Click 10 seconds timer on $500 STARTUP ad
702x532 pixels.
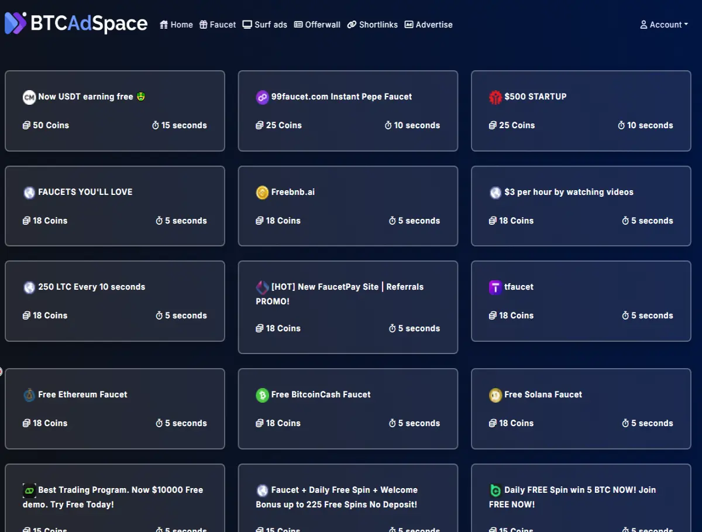coord(645,125)
